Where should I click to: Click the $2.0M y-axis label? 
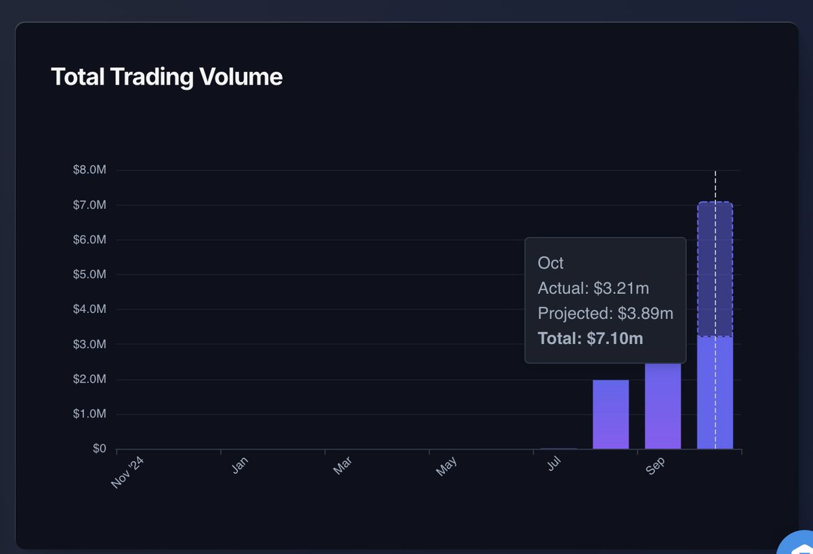(89, 379)
